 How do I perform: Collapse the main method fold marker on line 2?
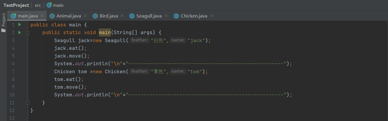coord(28,33)
